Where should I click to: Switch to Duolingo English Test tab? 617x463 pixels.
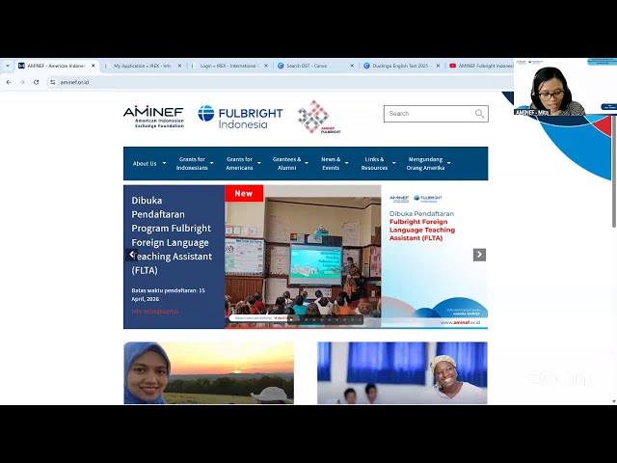[400, 66]
